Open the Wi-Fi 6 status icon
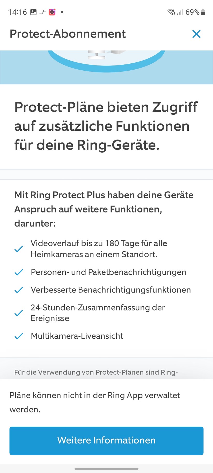The image size is (213, 473). [171, 11]
